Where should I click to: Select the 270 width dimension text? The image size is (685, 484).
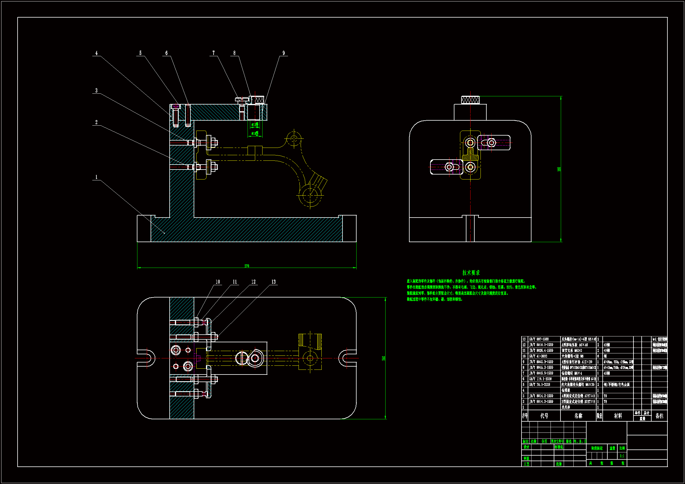[x=247, y=266]
